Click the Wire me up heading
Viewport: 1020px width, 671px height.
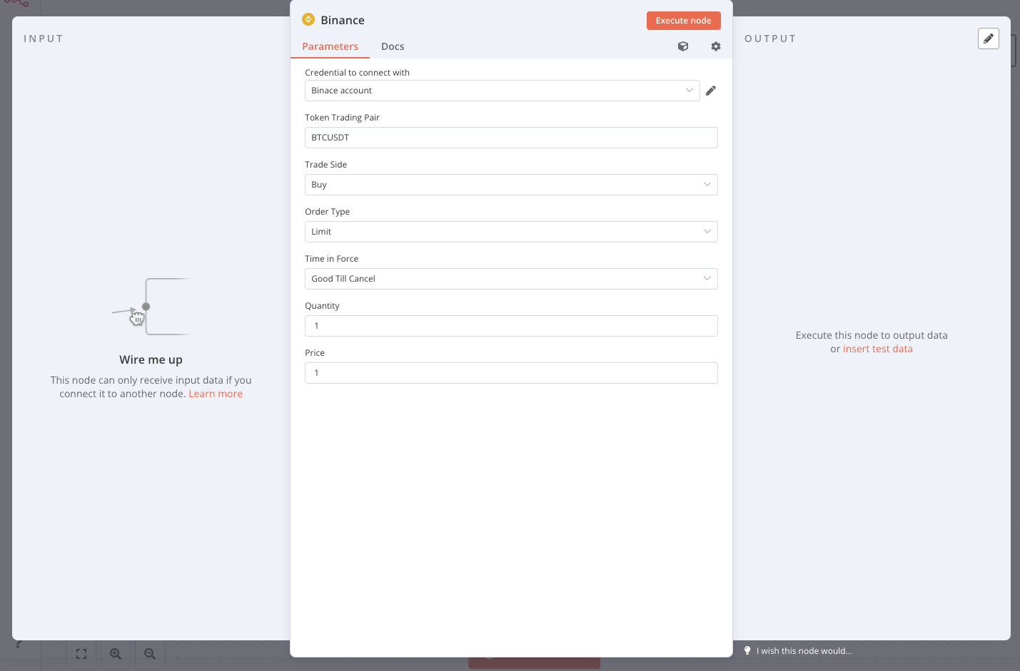(x=151, y=359)
